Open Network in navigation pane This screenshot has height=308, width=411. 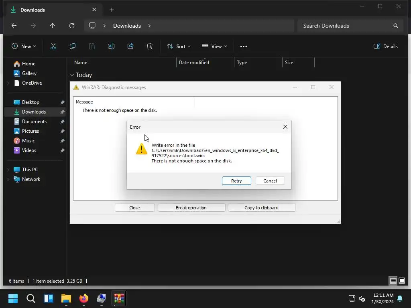click(x=31, y=179)
